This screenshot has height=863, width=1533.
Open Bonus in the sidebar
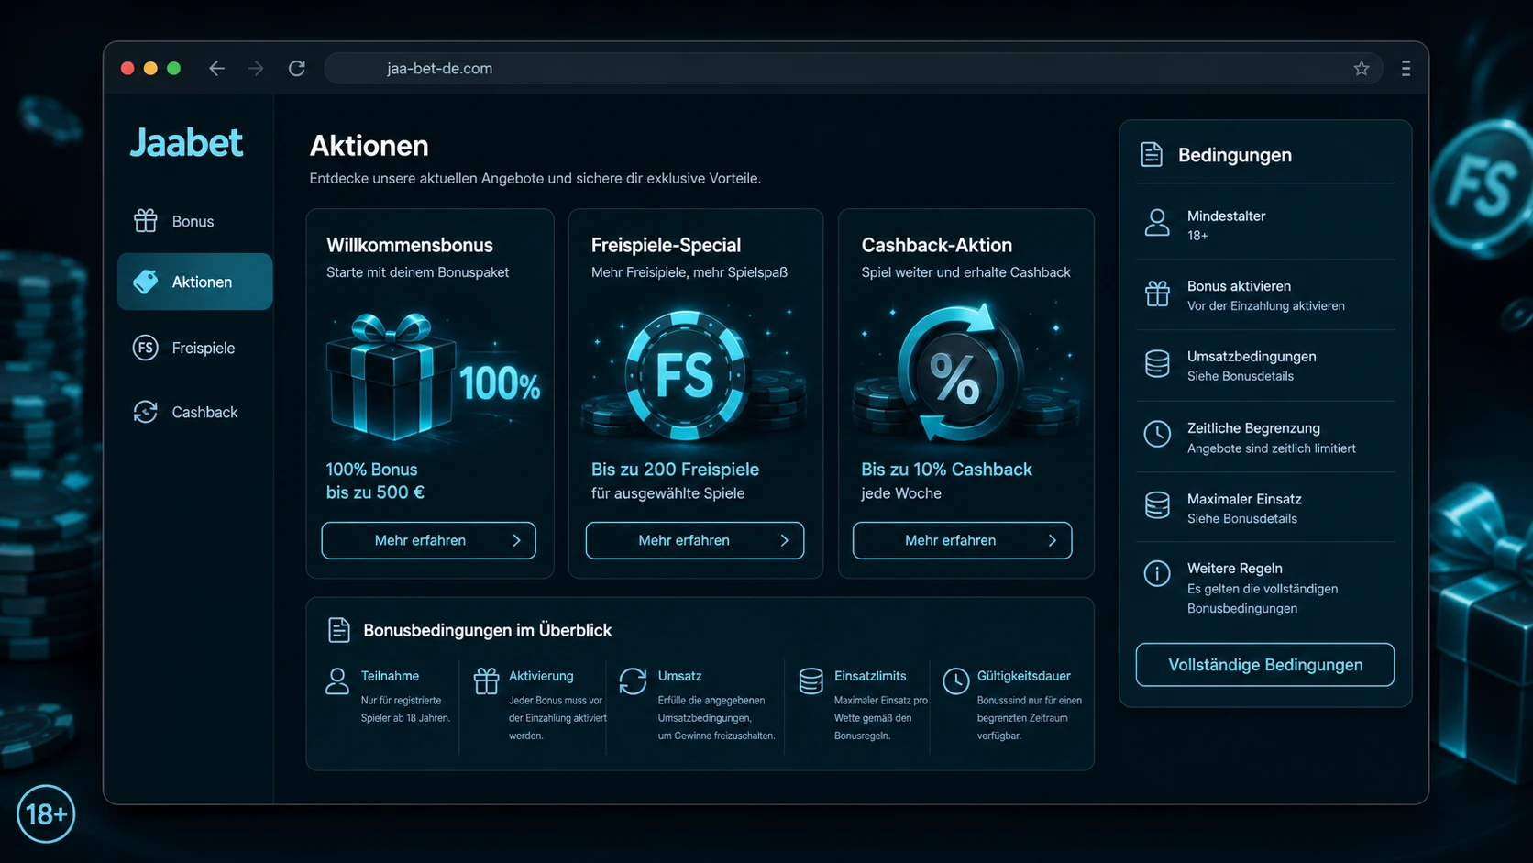pos(194,221)
